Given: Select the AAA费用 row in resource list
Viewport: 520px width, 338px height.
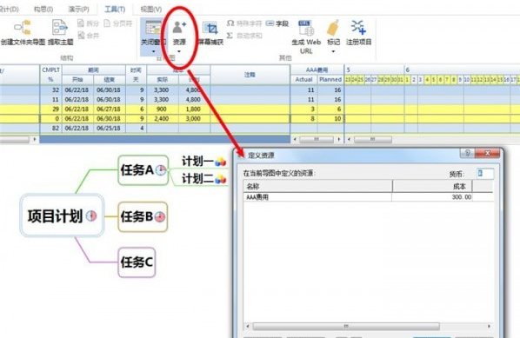Looking at the screenshot, I should coord(368,197).
